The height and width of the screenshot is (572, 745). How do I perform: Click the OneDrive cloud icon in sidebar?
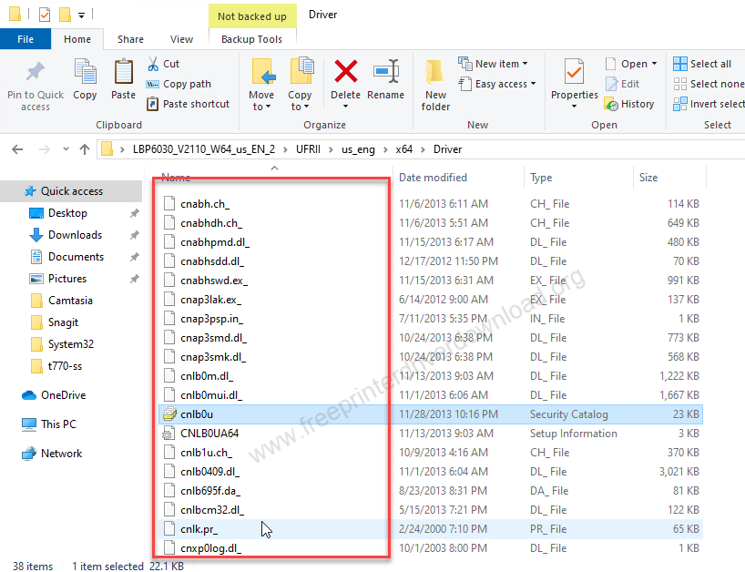pos(29,395)
